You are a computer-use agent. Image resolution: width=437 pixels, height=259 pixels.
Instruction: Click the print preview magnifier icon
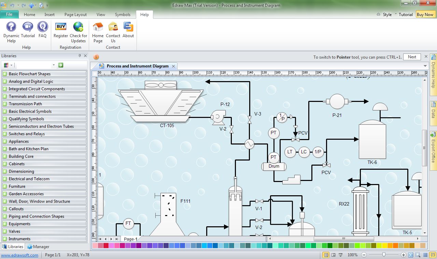(x=41, y=5)
